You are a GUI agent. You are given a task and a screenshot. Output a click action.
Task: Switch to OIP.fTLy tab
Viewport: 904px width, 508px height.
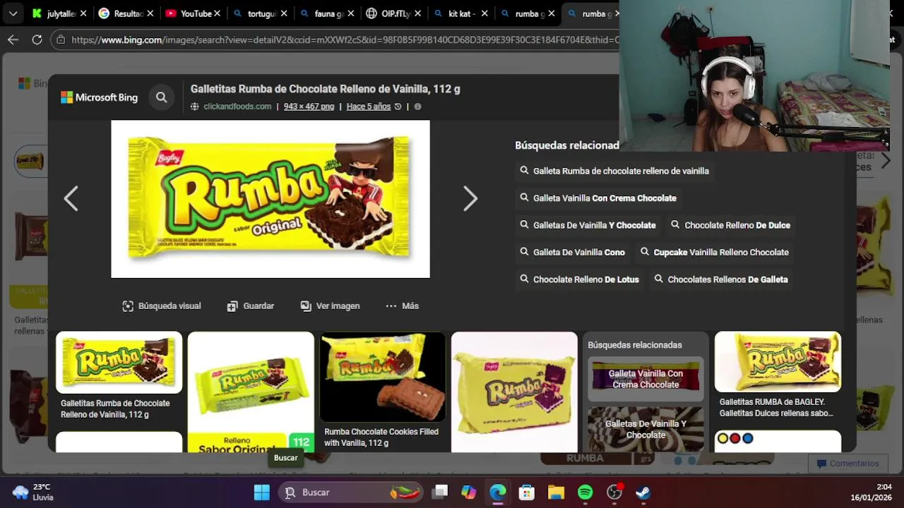(388, 13)
